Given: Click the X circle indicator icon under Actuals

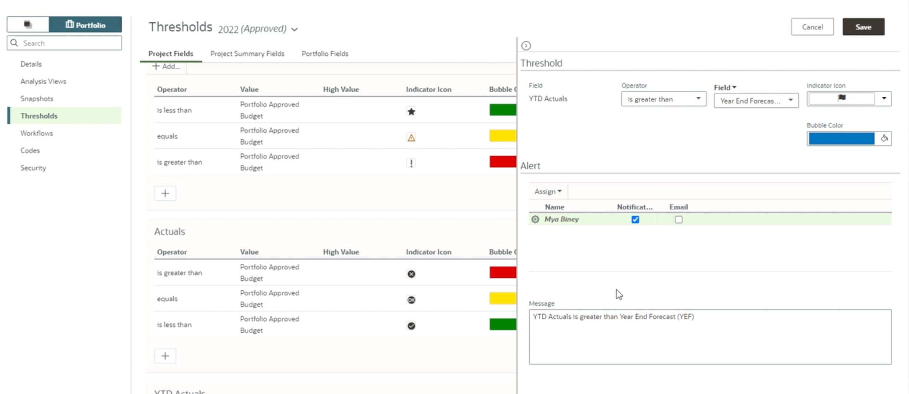Looking at the screenshot, I should click(x=411, y=274).
